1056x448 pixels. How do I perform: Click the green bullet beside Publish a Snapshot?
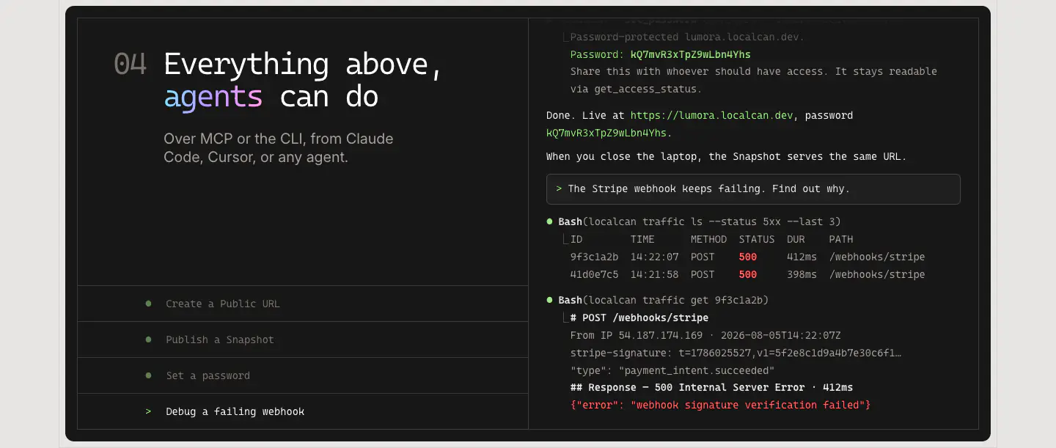[x=148, y=339]
